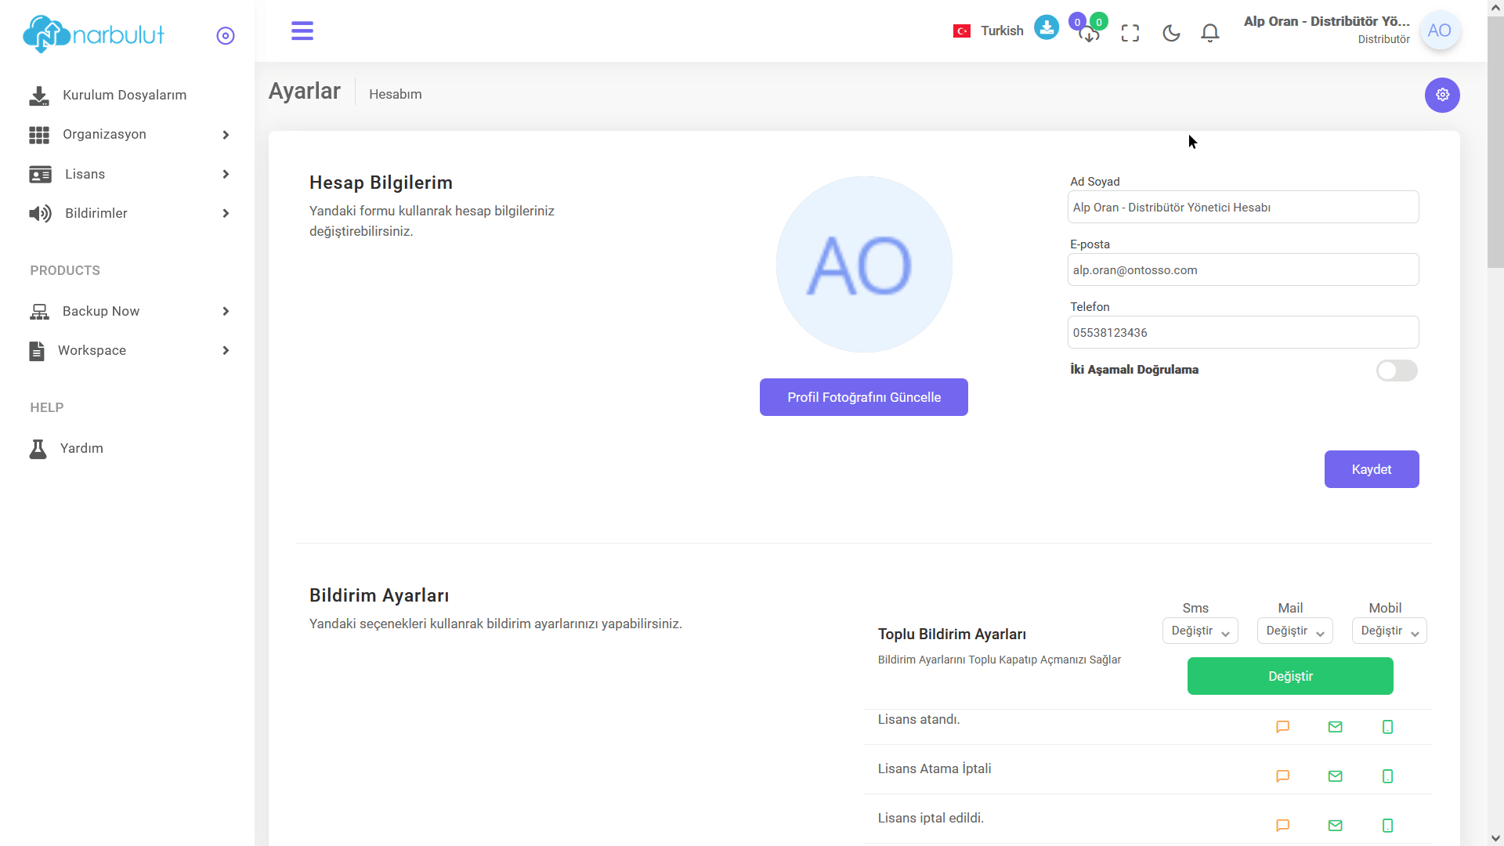Click Profil Fotoğrafını Güncelle button
The width and height of the screenshot is (1504, 846).
click(864, 397)
